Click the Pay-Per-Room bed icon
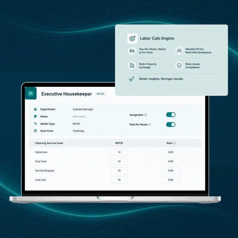 (x=132, y=51)
